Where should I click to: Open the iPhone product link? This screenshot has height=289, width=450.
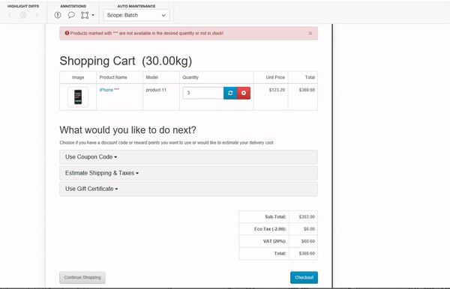point(106,90)
